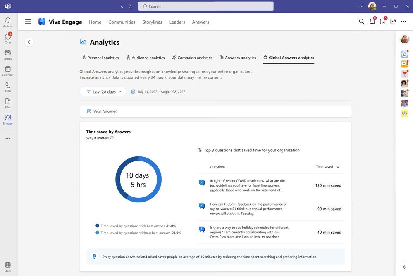This screenshot has height=276, width=413.
Task: Click the Viva Engage logo
Action: [42, 22]
